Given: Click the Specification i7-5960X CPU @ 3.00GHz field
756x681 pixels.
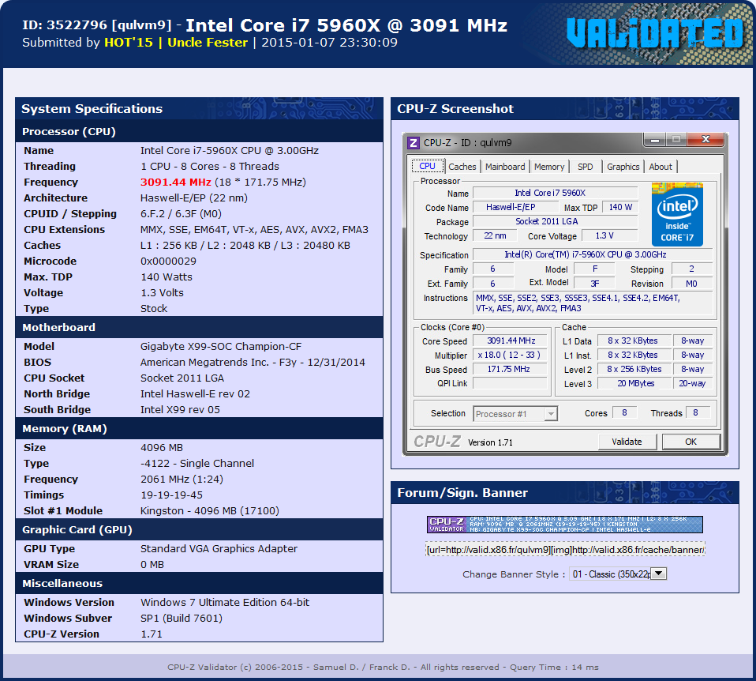Looking at the screenshot, I should (592, 254).
